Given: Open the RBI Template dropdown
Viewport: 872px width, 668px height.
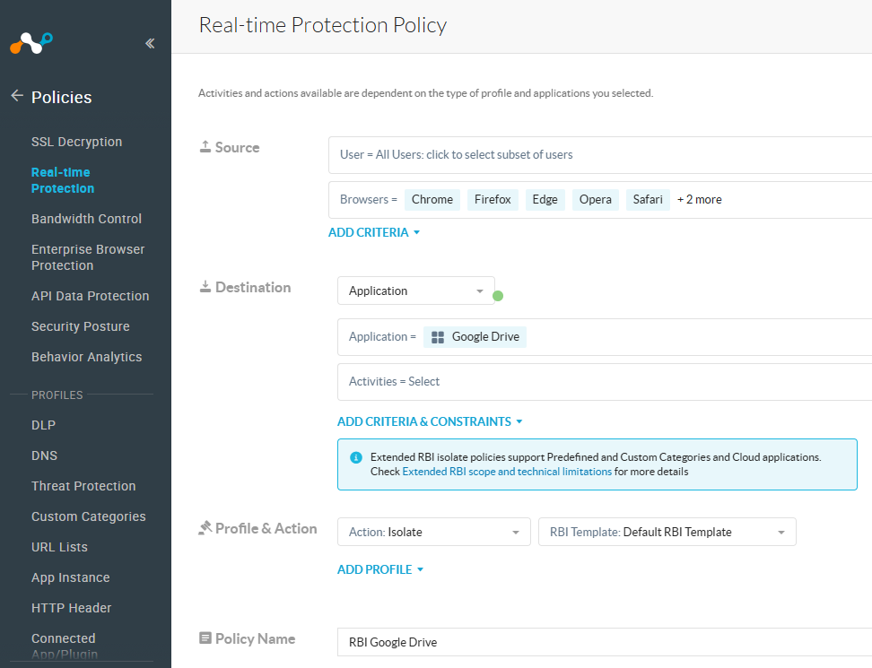Looking at the screenshot, I should coord(667,531).
